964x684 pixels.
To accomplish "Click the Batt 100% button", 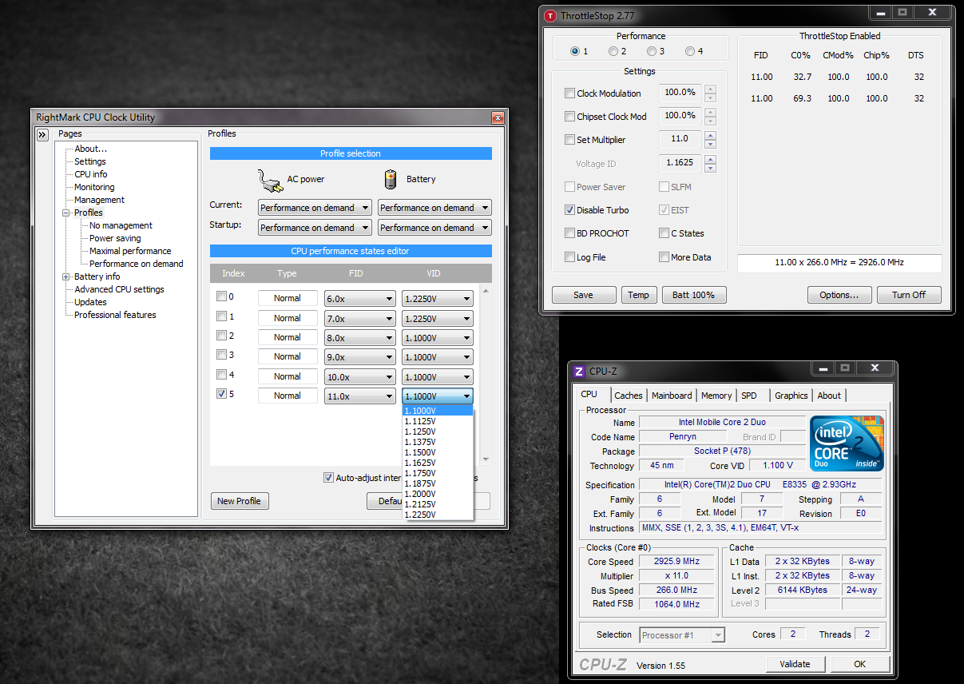I will coord(693,295).
